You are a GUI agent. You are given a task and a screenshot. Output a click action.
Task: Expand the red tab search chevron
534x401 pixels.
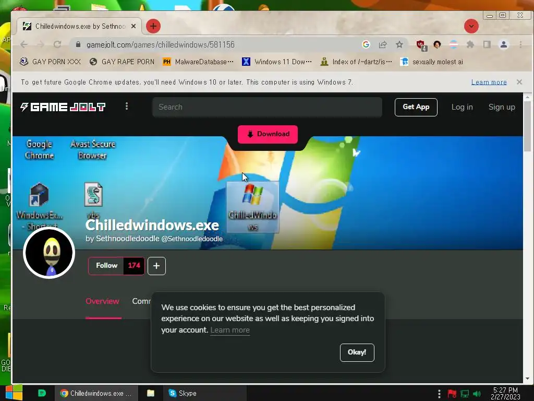(x=471, y=26)
